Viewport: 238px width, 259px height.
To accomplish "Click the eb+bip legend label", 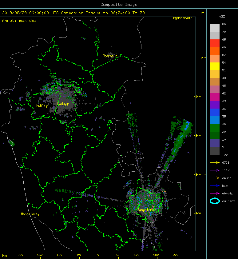I will (228, 193).
